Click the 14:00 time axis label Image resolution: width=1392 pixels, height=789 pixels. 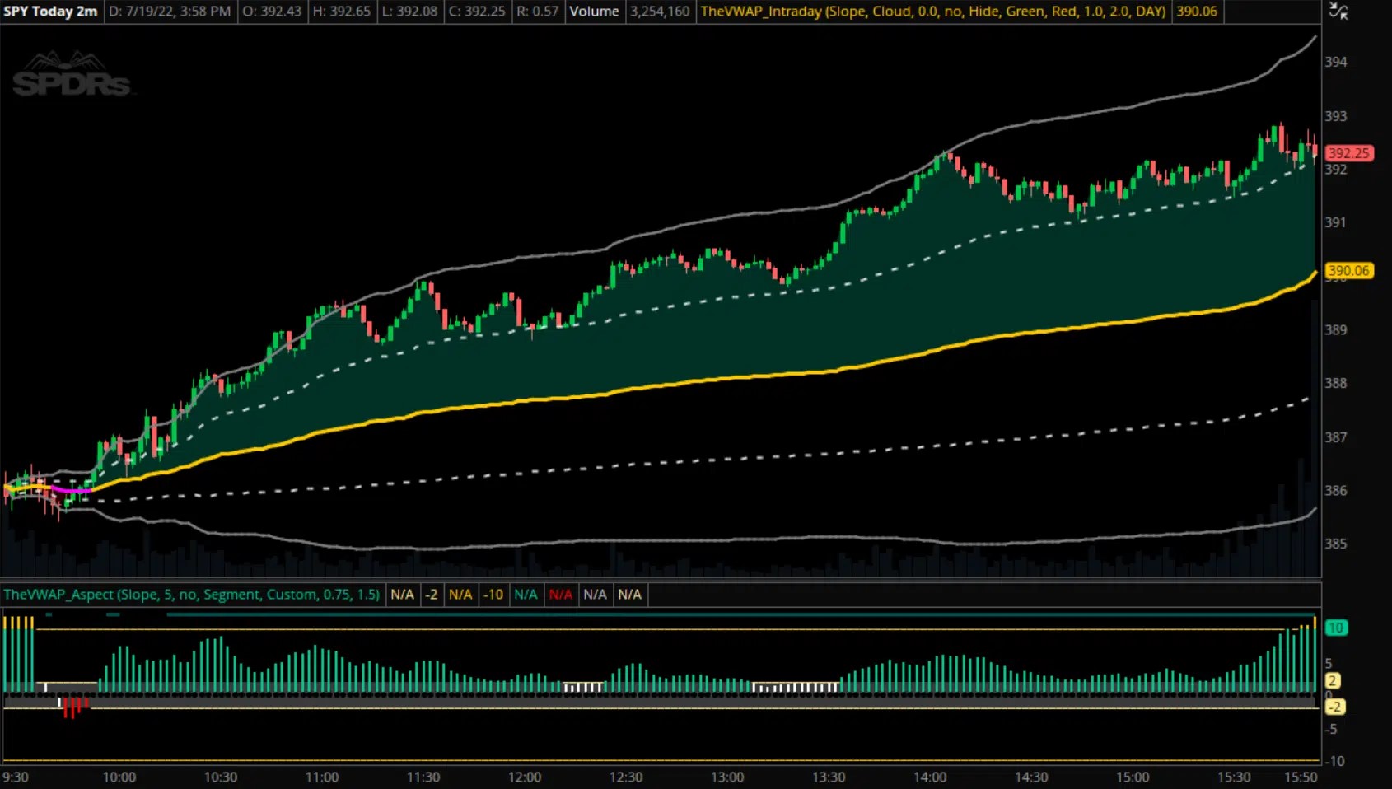click(930, 777)
